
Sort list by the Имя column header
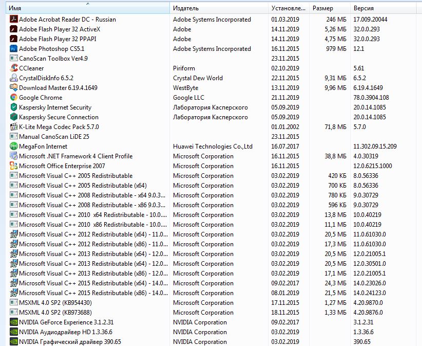click(x=88, y=8)
